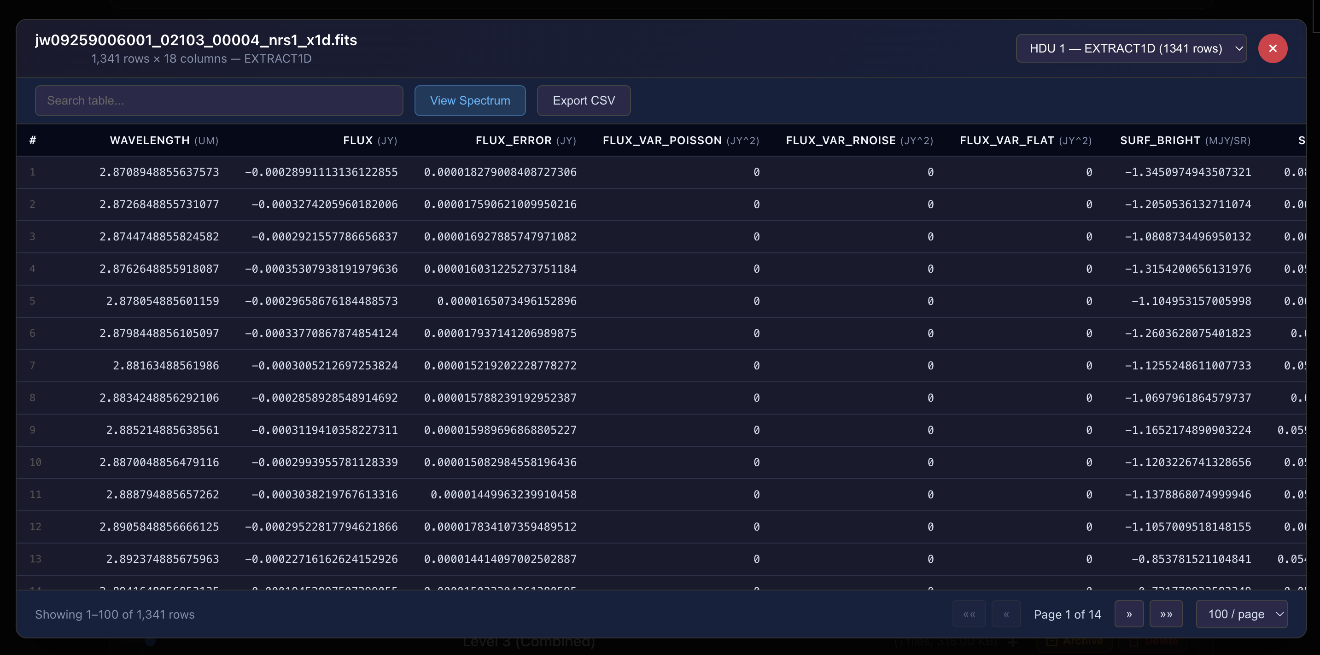Select wavelength value 2.88163488561986
This screenshot has height=655, width=1320.
166,366
